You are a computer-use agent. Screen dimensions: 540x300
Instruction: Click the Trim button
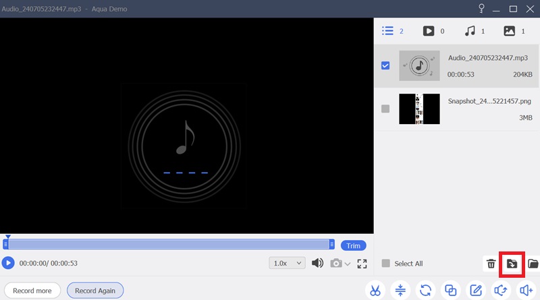click(x=353, y=245)
